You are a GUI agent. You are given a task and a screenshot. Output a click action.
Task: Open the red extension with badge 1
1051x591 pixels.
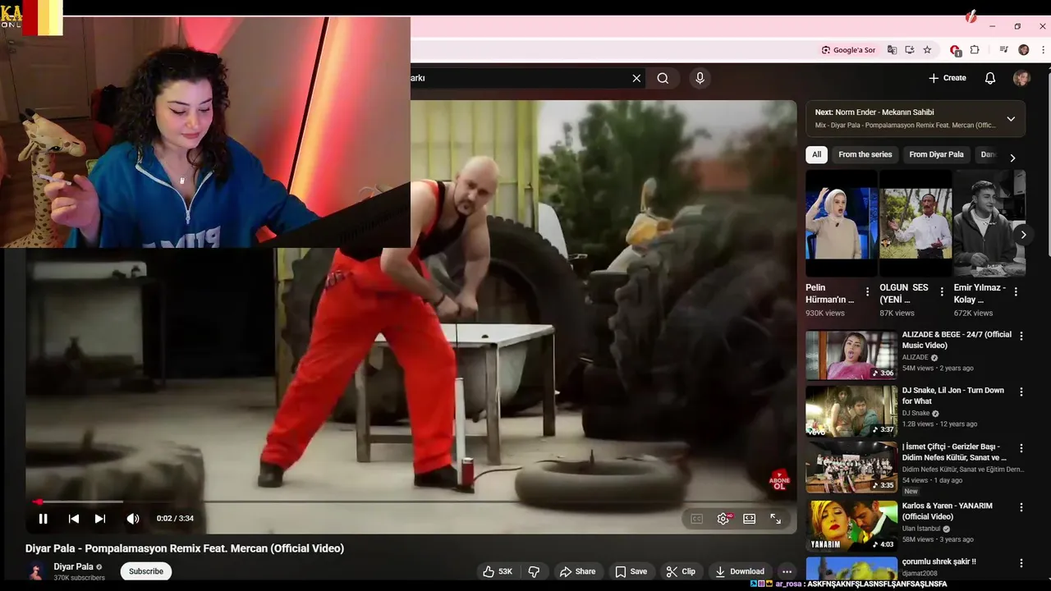tap(955, 50)
